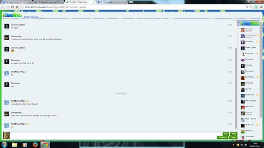264x148 pixels.
Task: Go to the browser home page icon
Action: coord(17,7)
